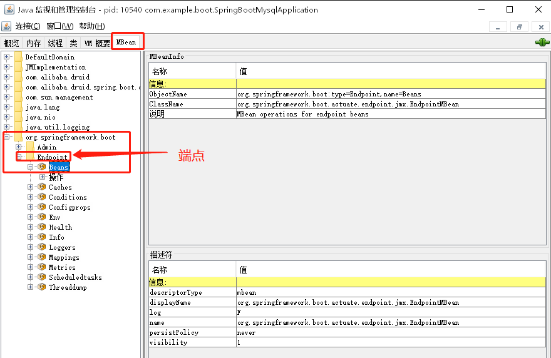Expand the Caches node

pyautogui.click(x=31, y=187)
